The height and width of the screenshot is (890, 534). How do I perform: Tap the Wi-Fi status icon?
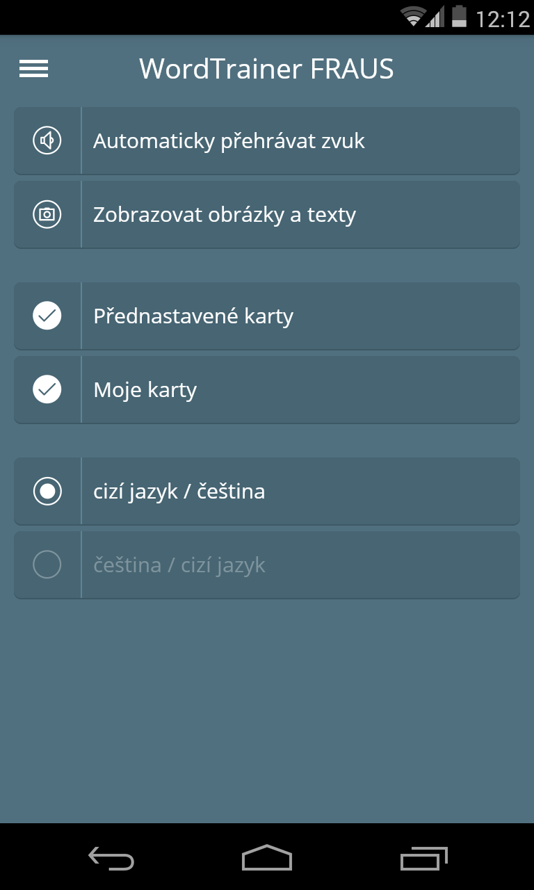(x=413, y=17)
